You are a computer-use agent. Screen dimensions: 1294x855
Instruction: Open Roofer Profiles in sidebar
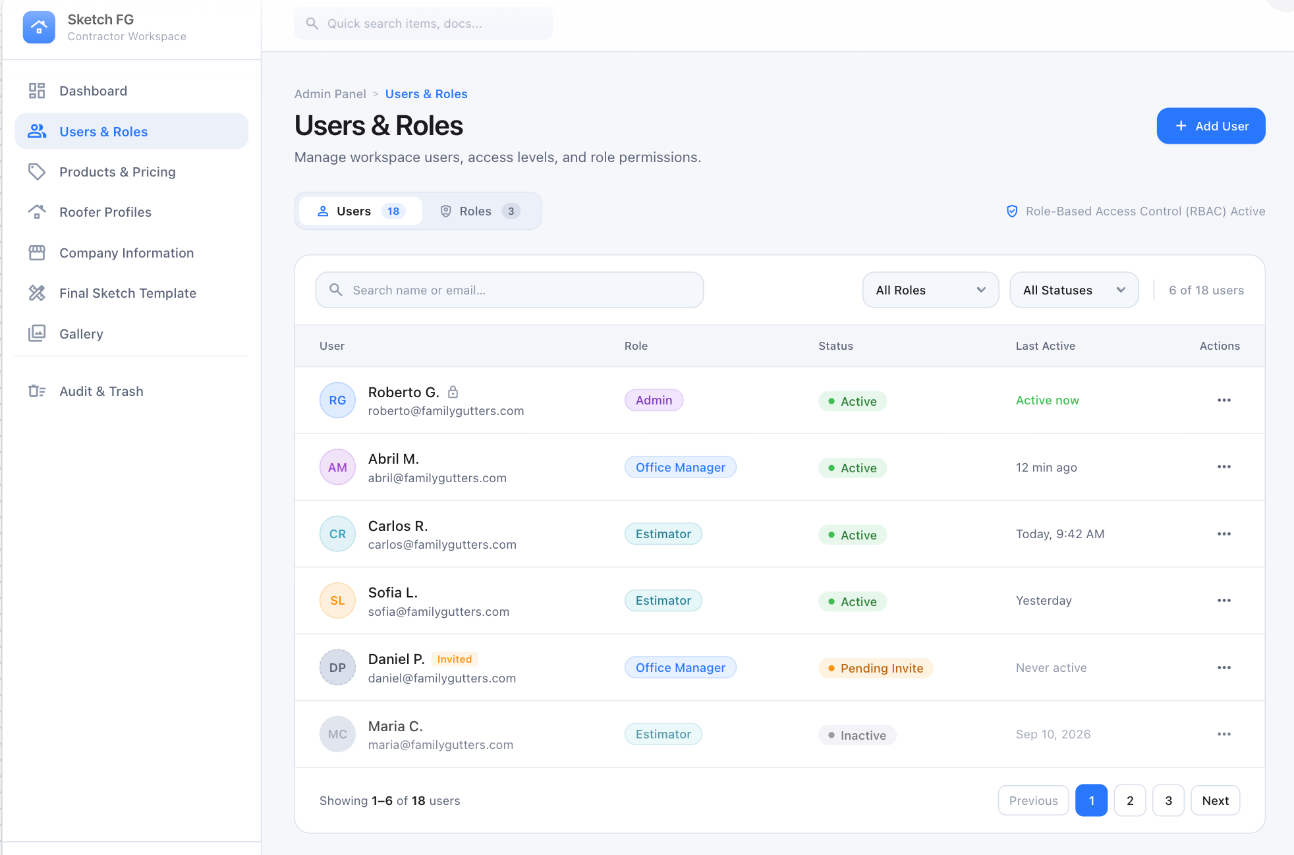tap(132, 211)
